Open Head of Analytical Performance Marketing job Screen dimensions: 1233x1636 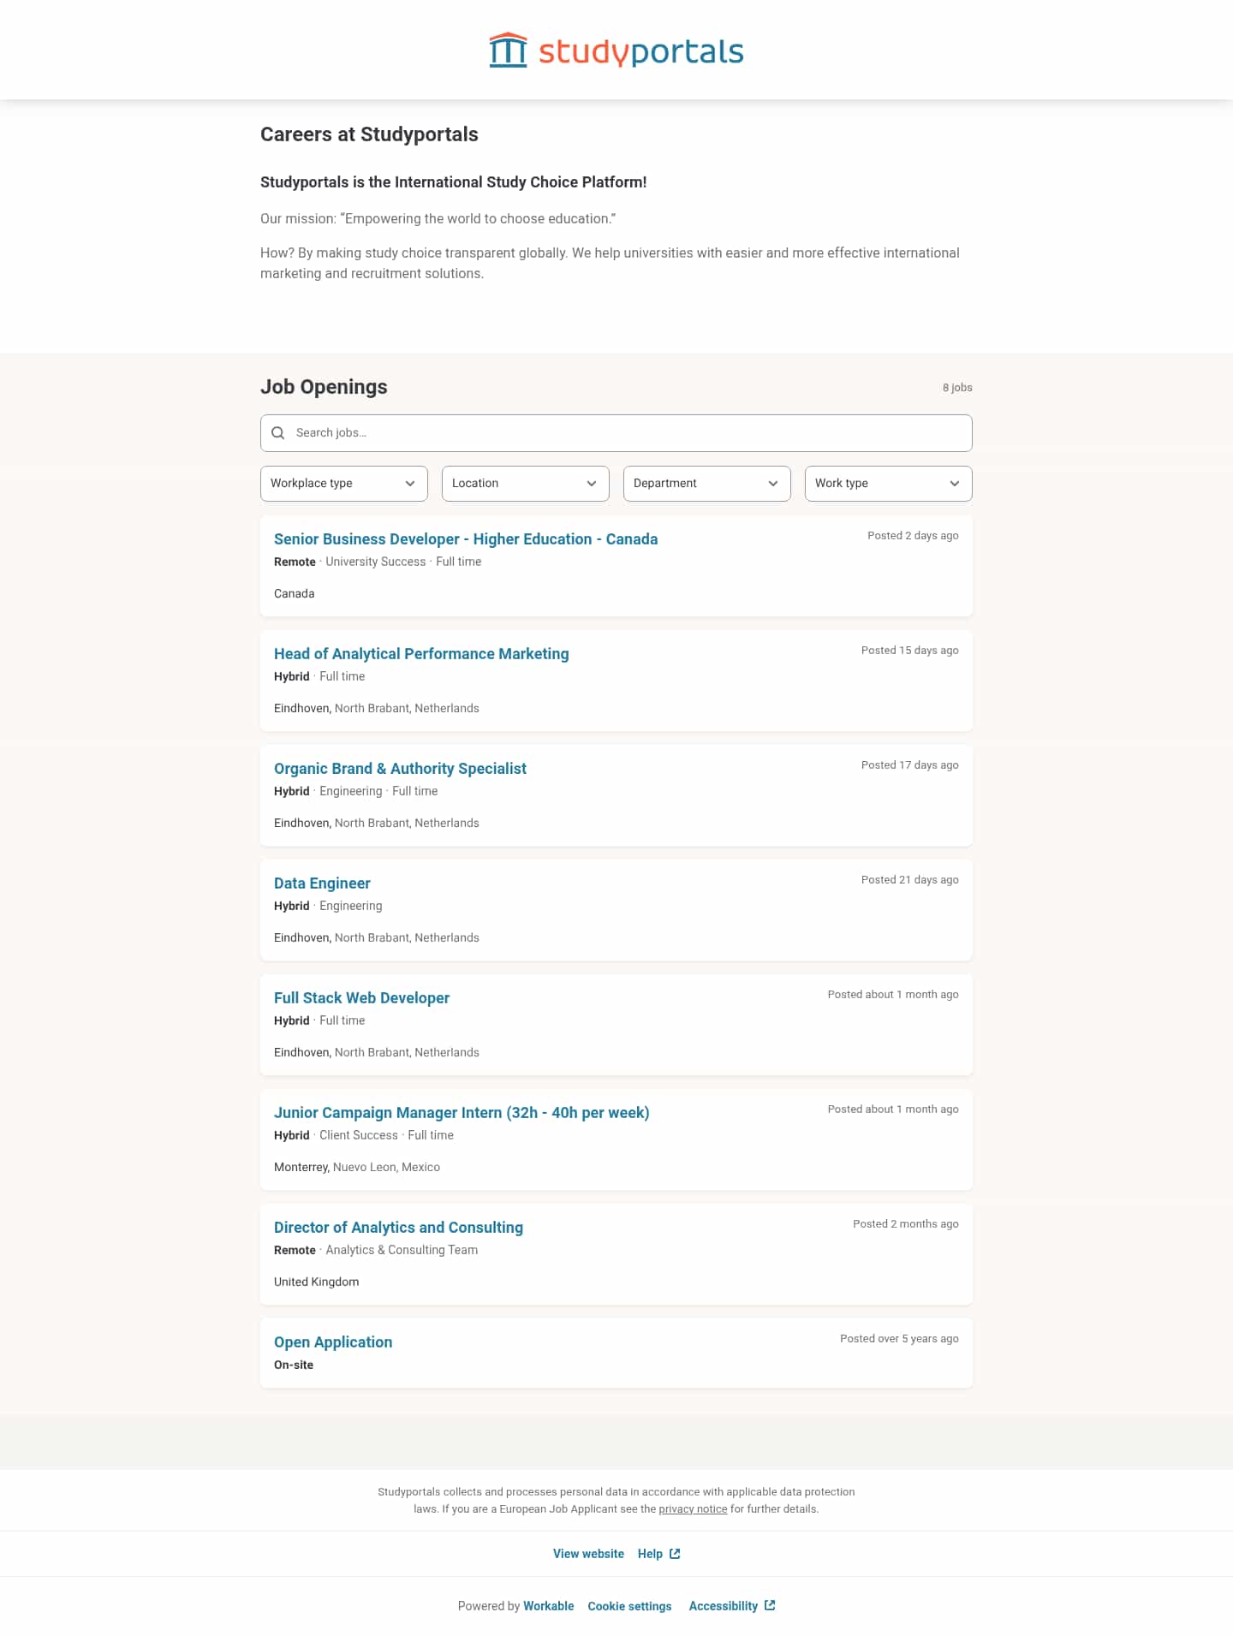coord(421,654)
